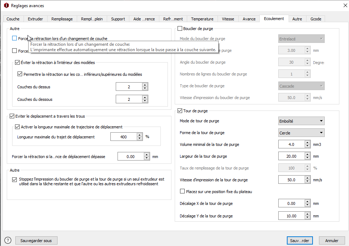Uncheck Éviter la rétraction à l'intérieur des modèles
The image size is (349, 246).
point(18,62)
